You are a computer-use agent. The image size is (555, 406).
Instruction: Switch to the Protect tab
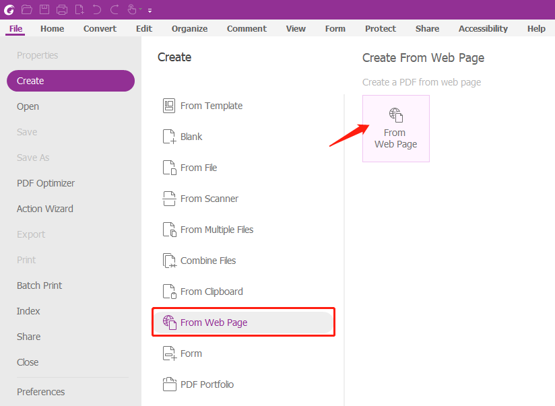381,29
